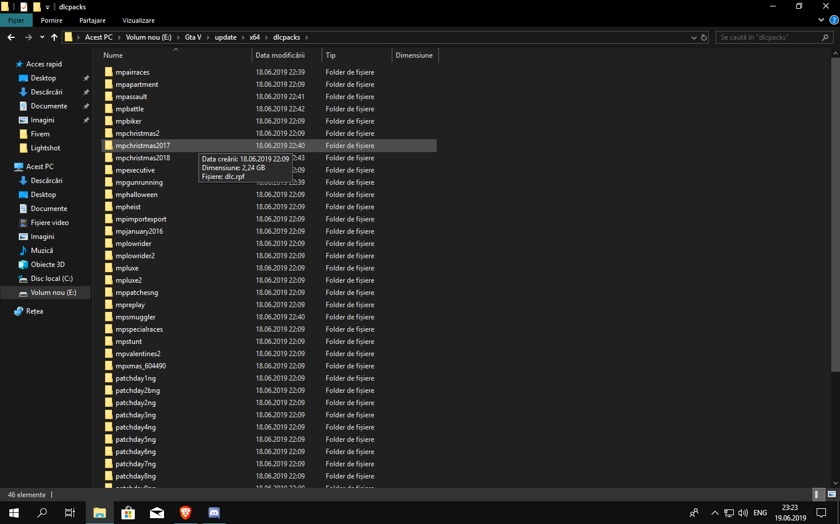840x524 pixels.
Task: Select the mpheist folder row
Action: 269,207
